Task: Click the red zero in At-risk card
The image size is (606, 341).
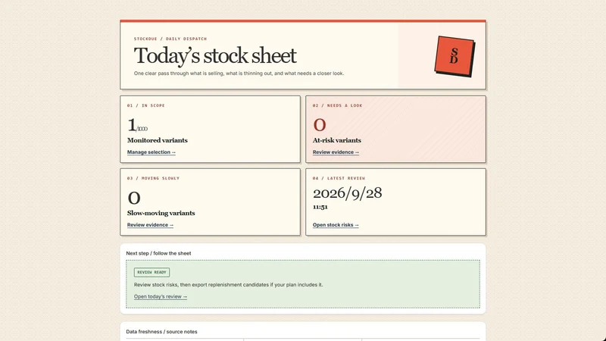Action: tap(320, 125)
